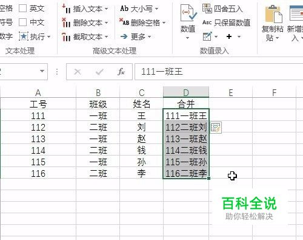Image resolution: width=303 pixels, height=240 pixels.
Task: Select name cell 李
Action: (142, 173)
